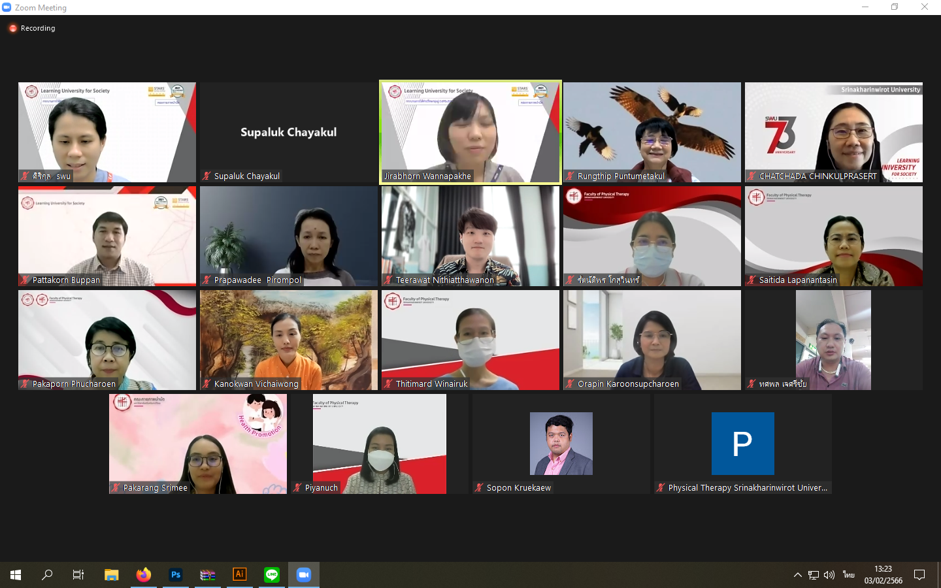
Task: Open Adobe Photoshop from the taskbar
Action: [x=176, y=575]
